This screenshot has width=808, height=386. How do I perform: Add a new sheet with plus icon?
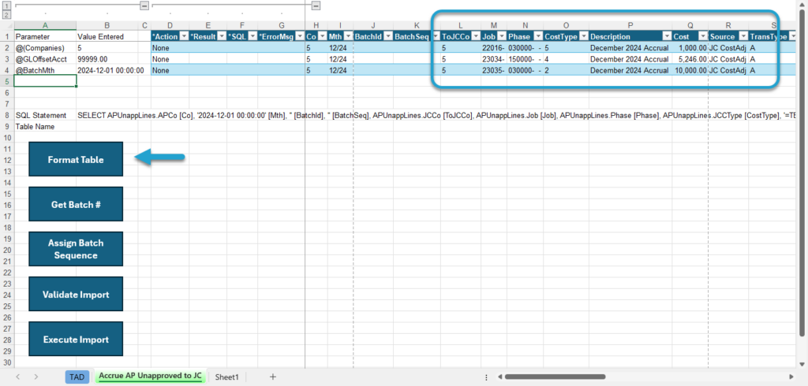272,377
